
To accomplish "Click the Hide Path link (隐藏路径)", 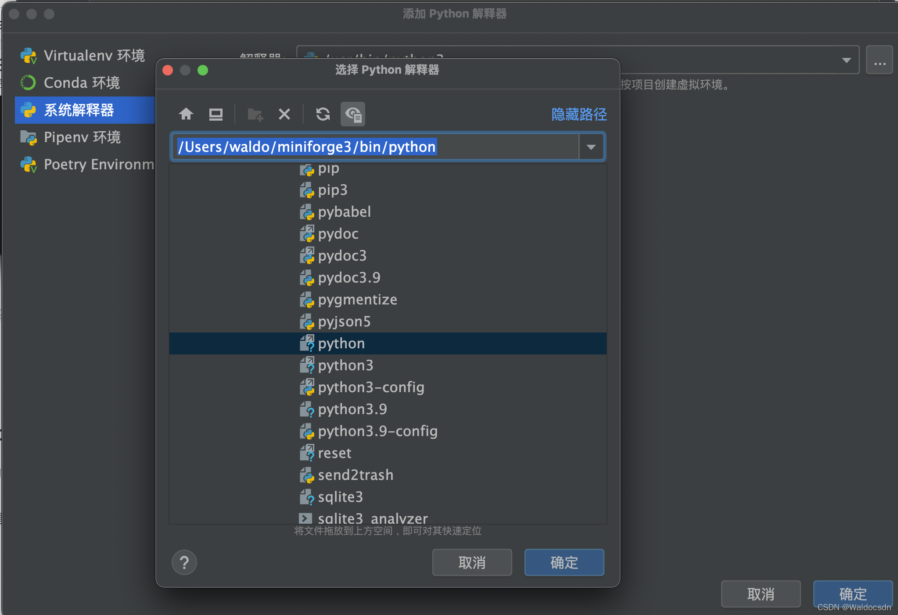I will (579, 114).
